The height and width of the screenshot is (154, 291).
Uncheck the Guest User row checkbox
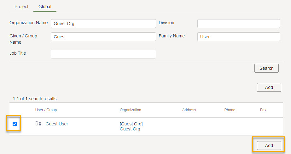[x=15, y=124]
